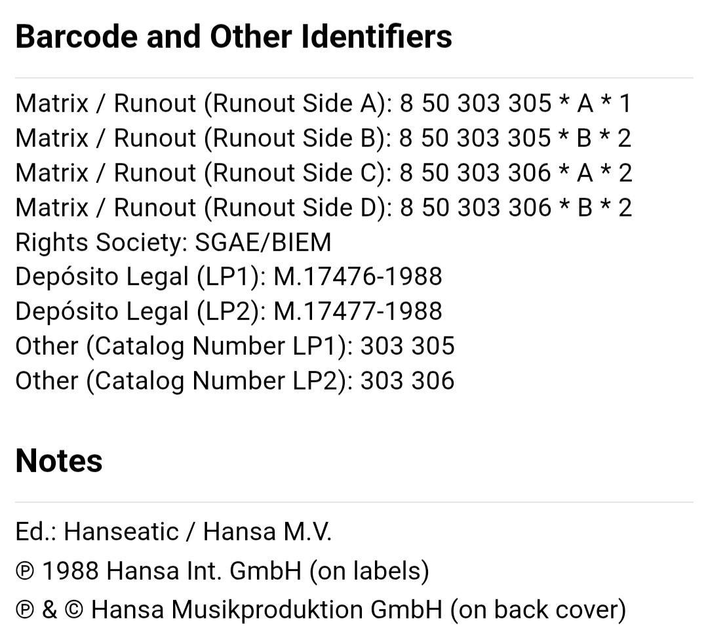This screenshot has width=708, height=640.
Task: Click the Ed.: Hanseatic / Hansa M.V. note
Action: (174, 531)
